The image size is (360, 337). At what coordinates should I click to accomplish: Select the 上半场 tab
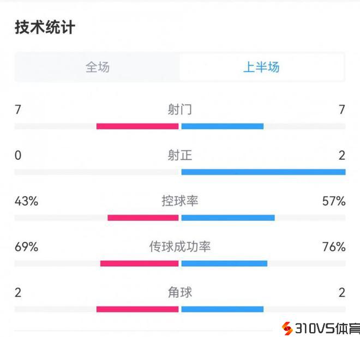click(261, 67)
